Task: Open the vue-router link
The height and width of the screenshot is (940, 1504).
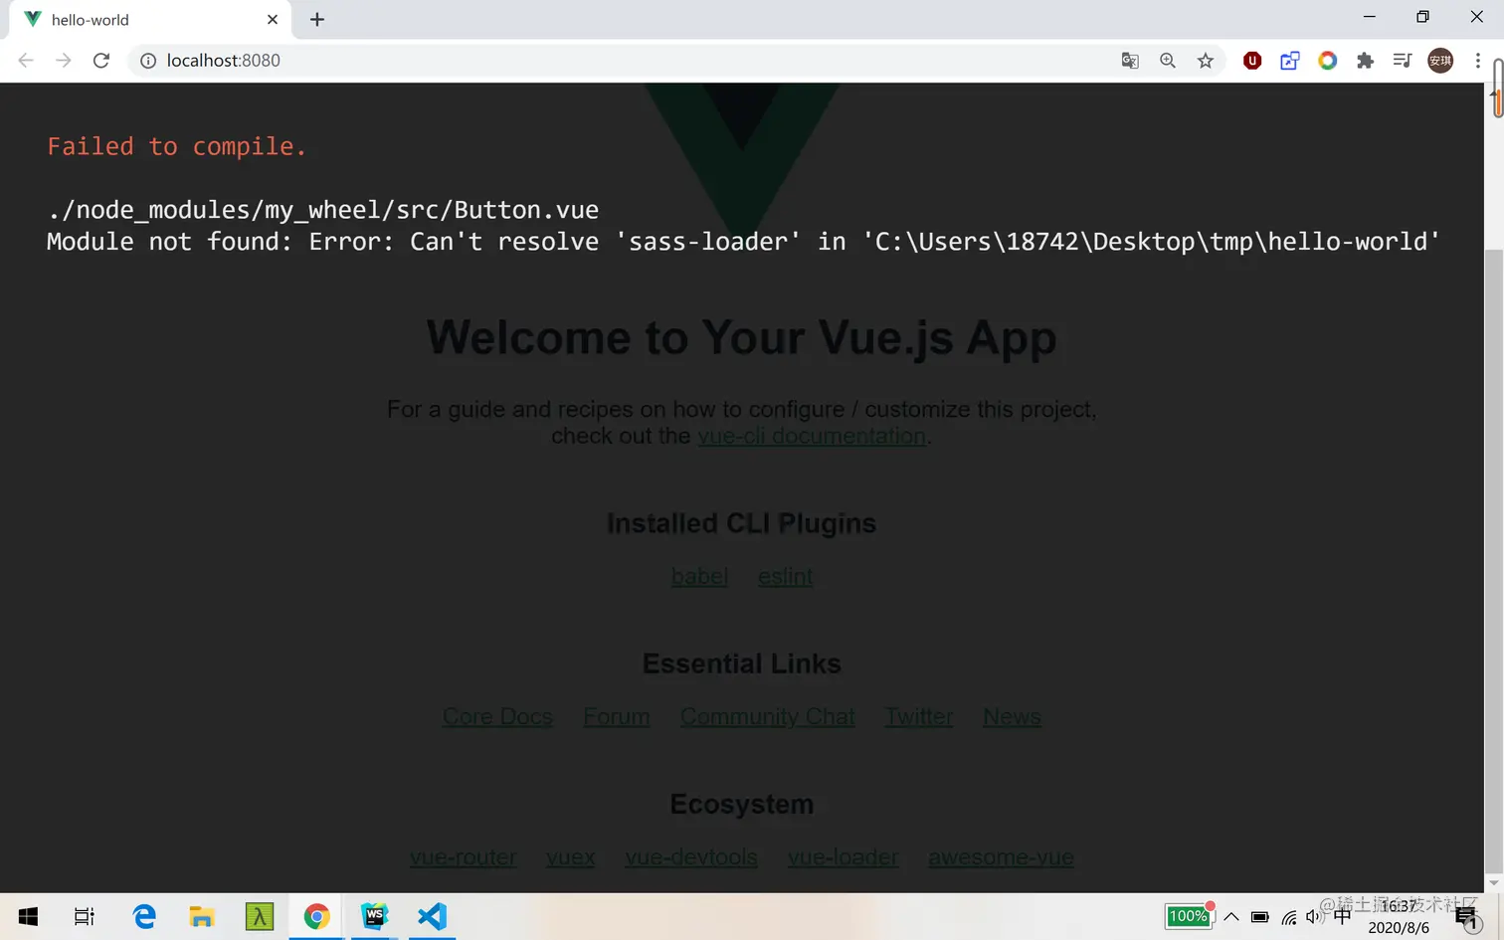Action: [x=464, y=857]
